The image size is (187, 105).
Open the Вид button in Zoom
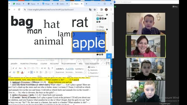(x=175, y=6)
